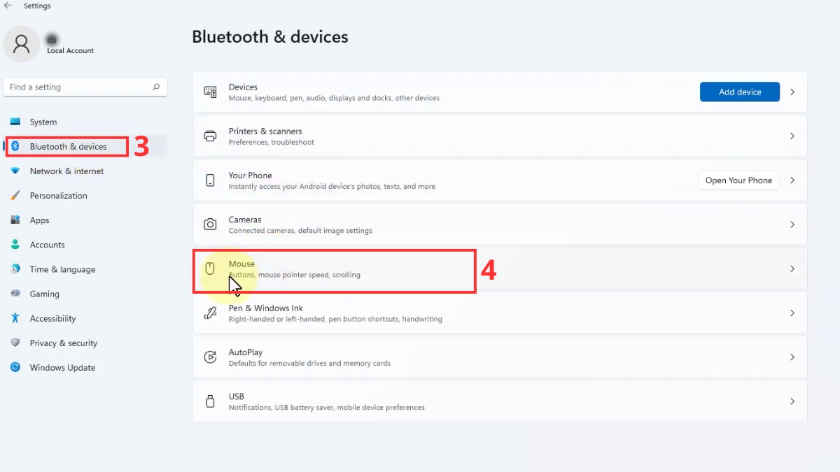Click the Printers & scanners printer icon

pos(210,136)
